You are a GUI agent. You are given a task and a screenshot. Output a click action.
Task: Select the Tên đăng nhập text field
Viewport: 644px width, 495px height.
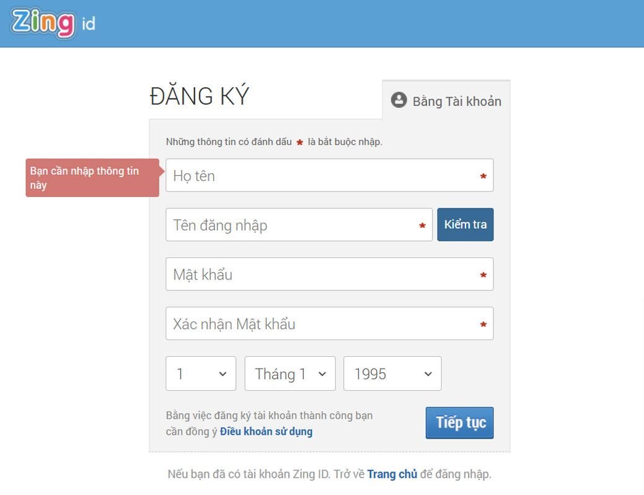pos(291,225)
